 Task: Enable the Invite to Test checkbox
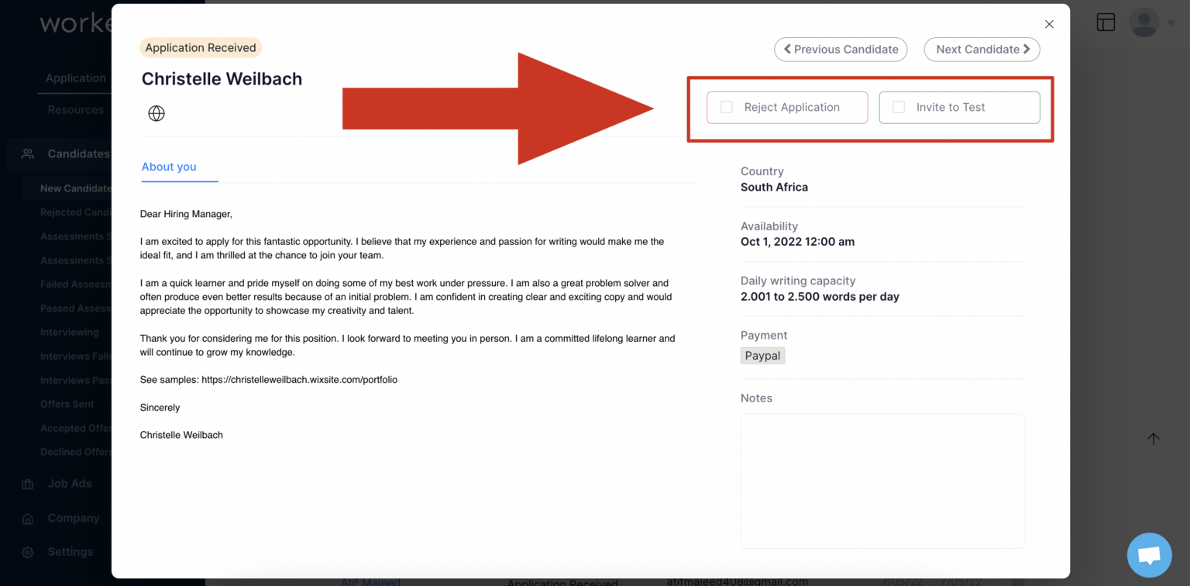click(x=898, y=107)
